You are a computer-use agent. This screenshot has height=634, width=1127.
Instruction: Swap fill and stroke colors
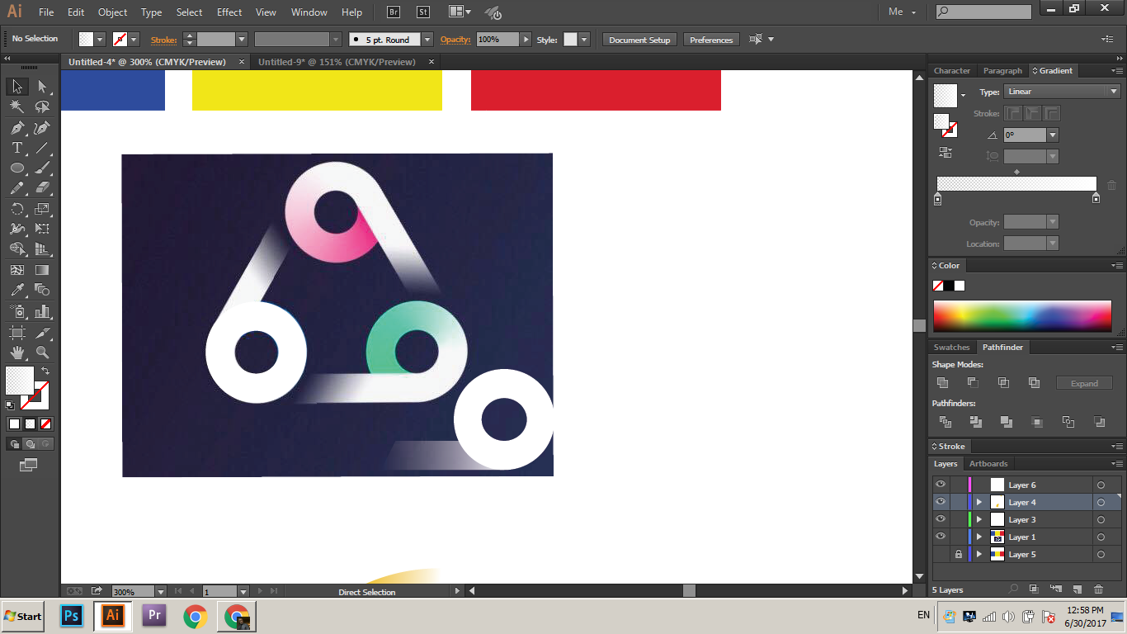click(x=45, y=371)
